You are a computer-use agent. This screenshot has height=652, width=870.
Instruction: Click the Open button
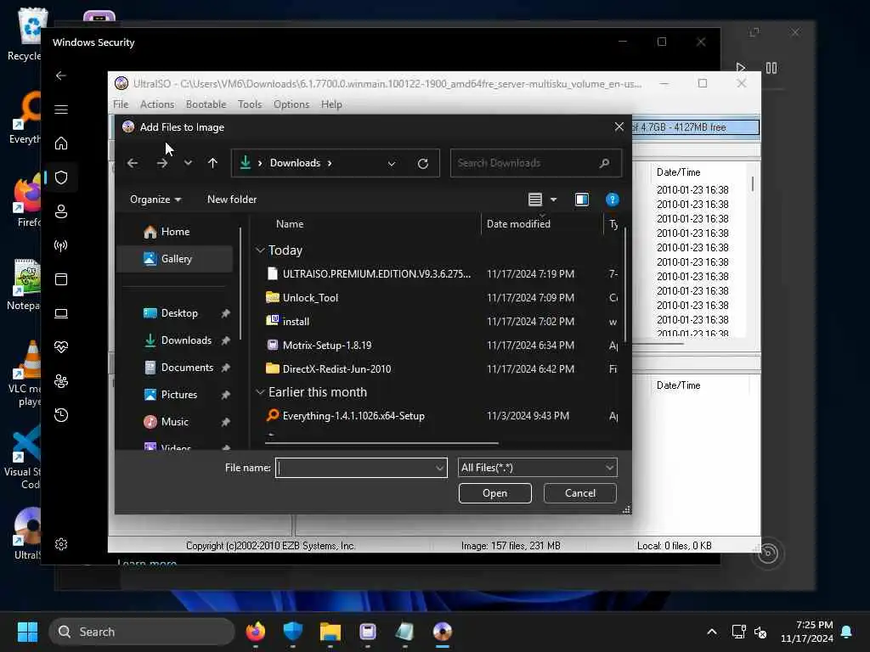click(x=495, y=493)
